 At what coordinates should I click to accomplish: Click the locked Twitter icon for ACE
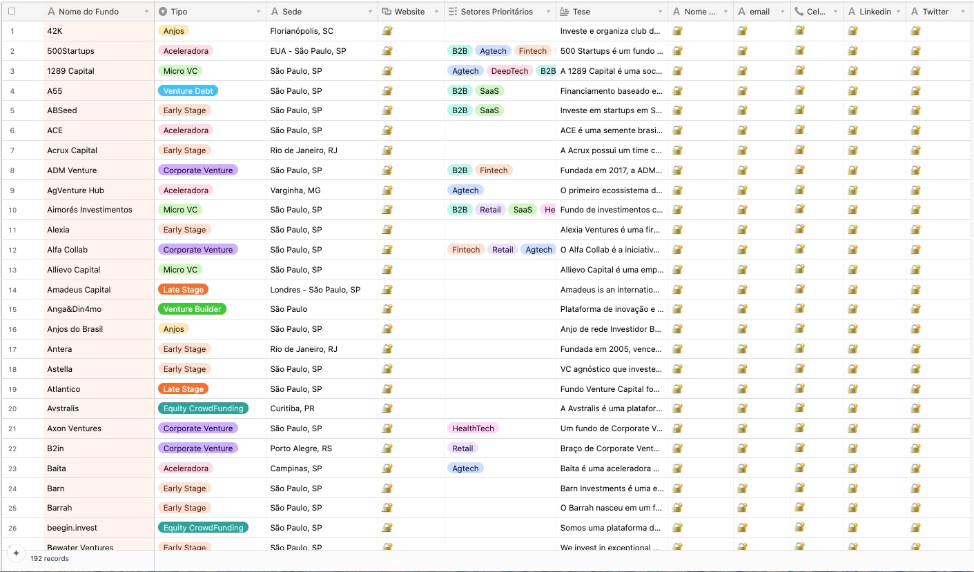click(x=915, y=130)
